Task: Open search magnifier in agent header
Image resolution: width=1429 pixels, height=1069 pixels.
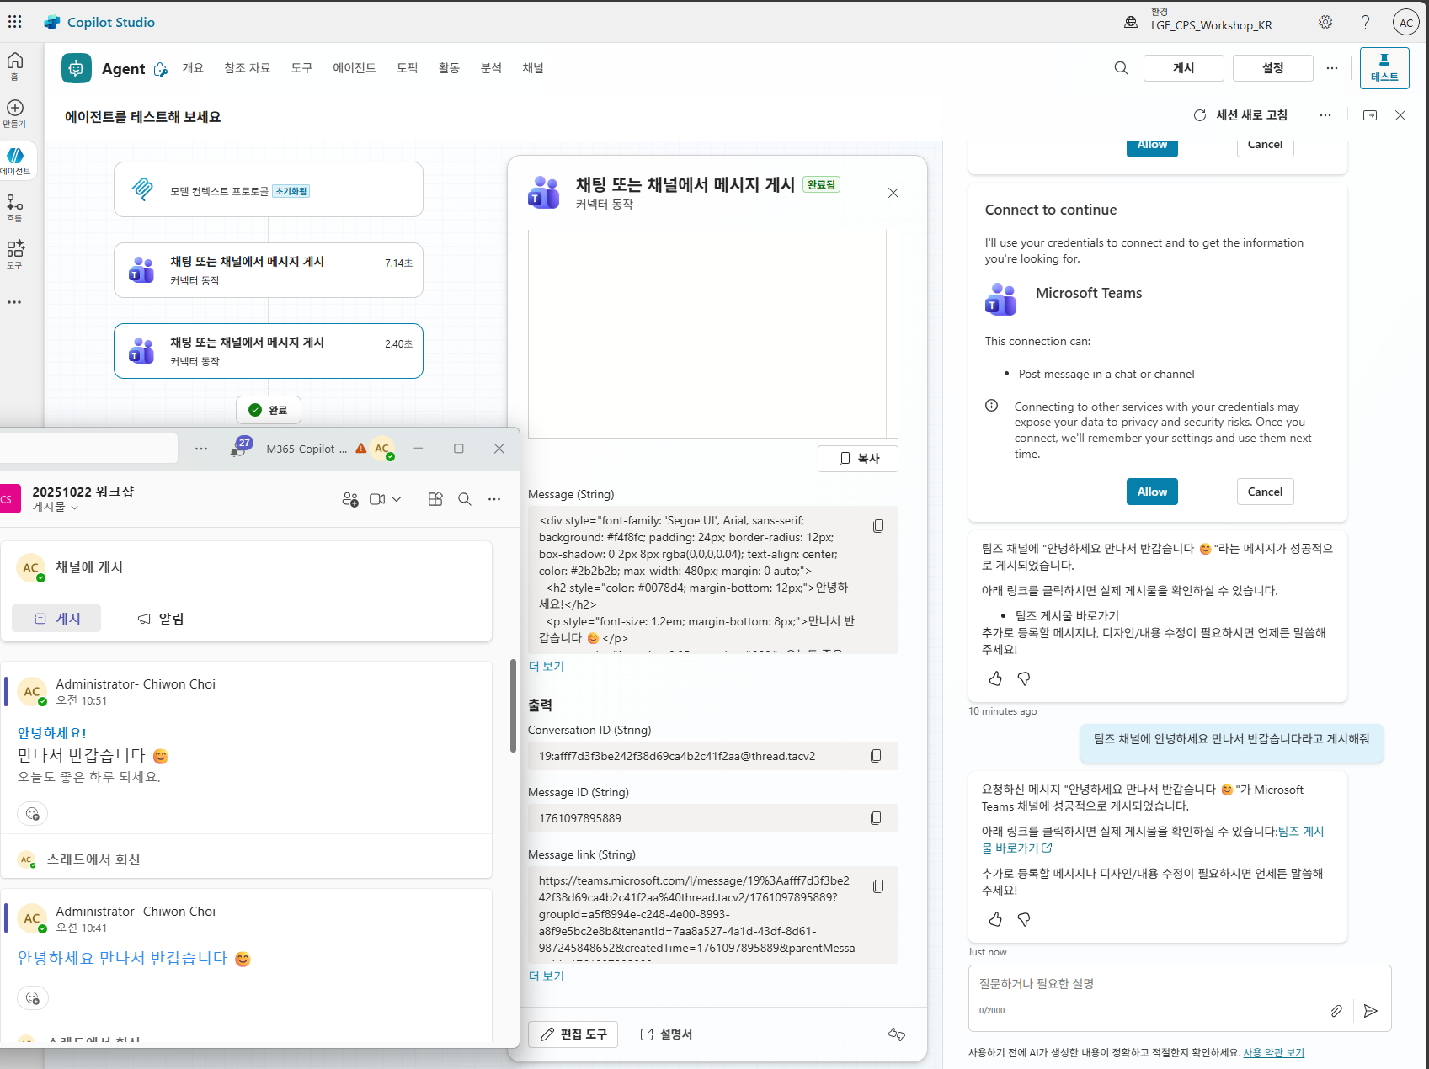Action: pos(1121,68)
